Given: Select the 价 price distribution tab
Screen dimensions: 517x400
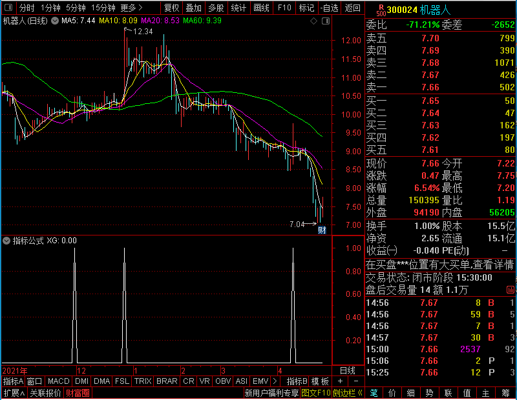Looking at the screenshot, I should pyautogui.click(x=392, y=393).
